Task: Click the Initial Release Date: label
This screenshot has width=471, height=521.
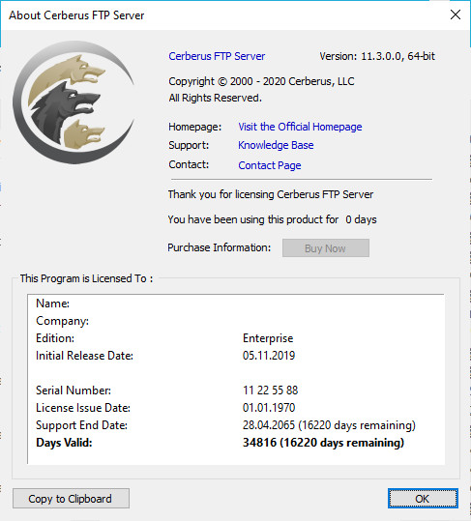Action: [x=84, y=356]
